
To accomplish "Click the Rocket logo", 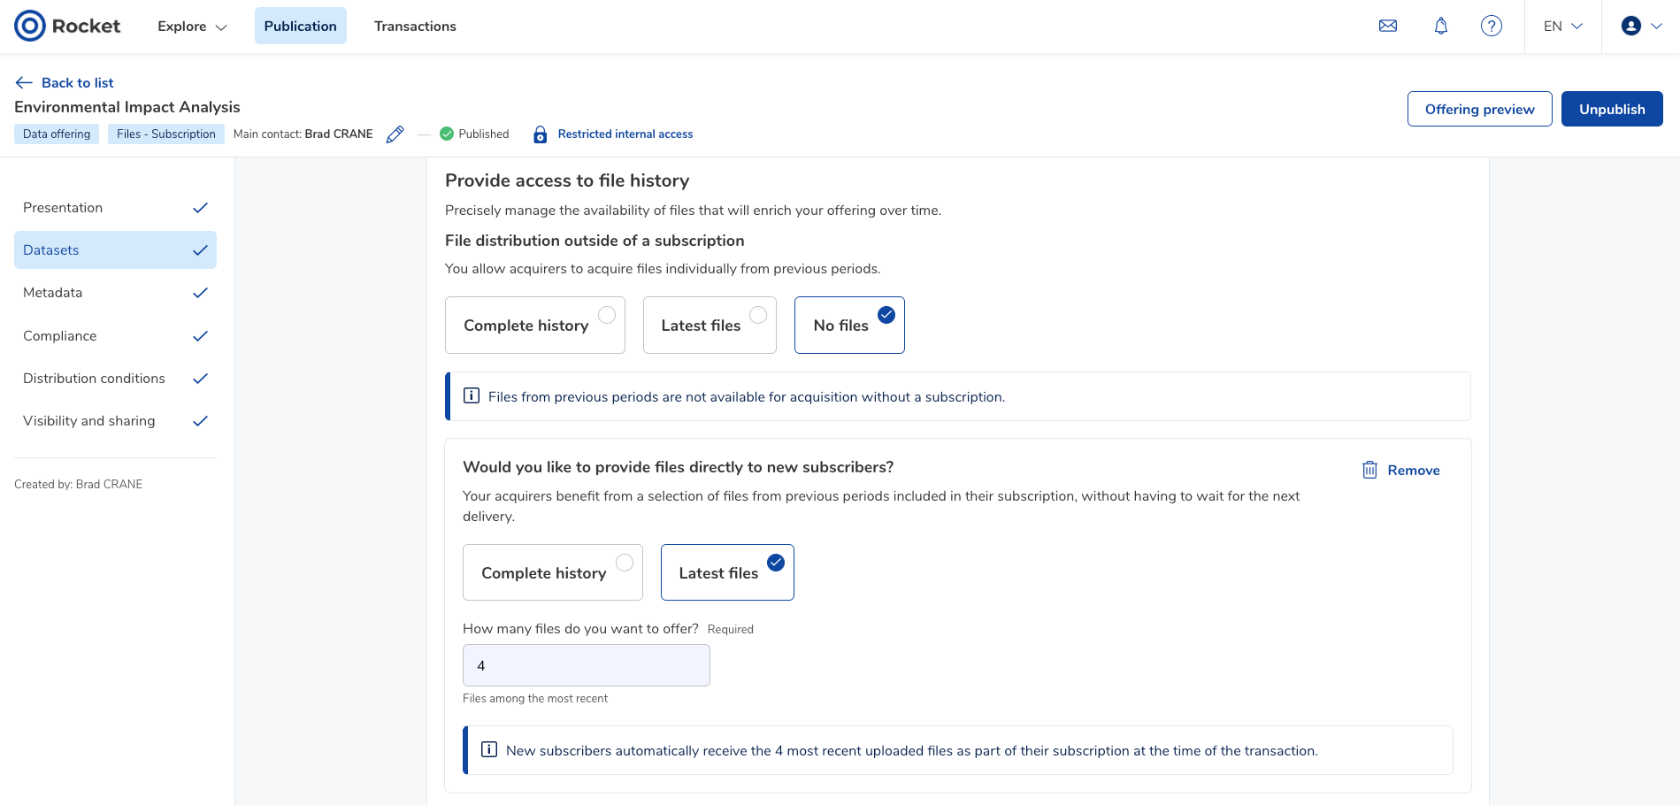I will pyautogui.click(x=67, y=26).
